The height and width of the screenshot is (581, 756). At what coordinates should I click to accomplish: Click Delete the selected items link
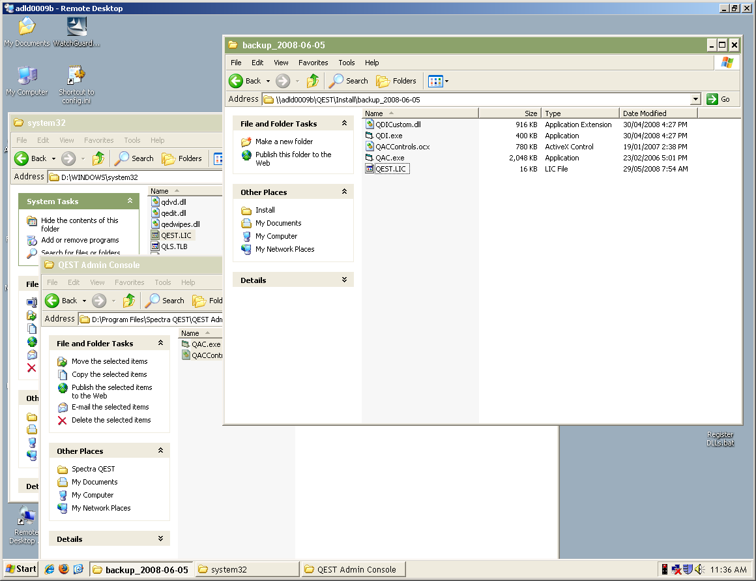111,420
